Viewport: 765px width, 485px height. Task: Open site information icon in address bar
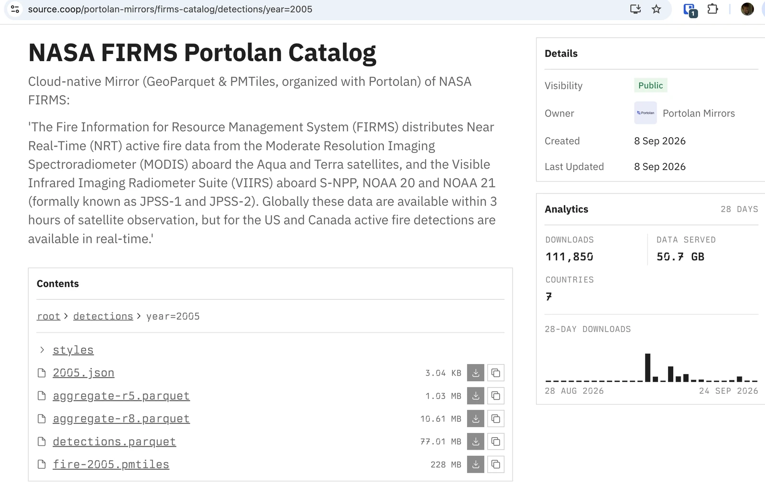coord(15,9)
